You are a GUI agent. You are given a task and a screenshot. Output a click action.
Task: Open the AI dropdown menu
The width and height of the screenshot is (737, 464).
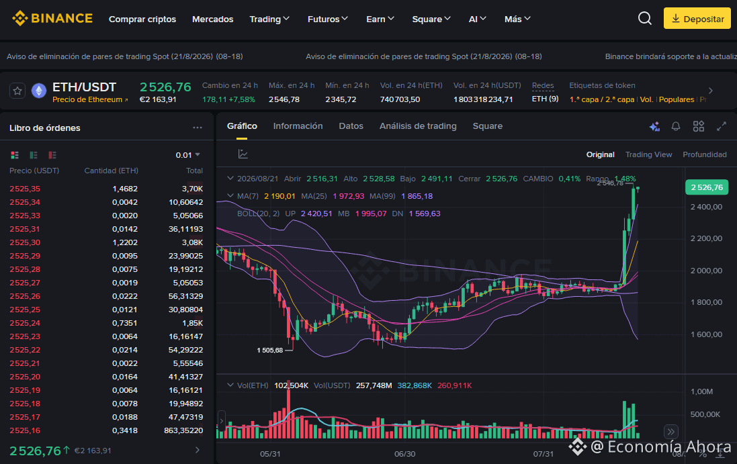(478, 19)
